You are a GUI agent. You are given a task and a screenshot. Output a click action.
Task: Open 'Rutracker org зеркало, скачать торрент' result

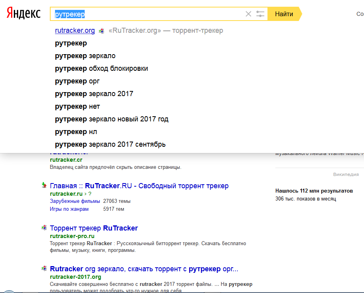pos(144,268)
